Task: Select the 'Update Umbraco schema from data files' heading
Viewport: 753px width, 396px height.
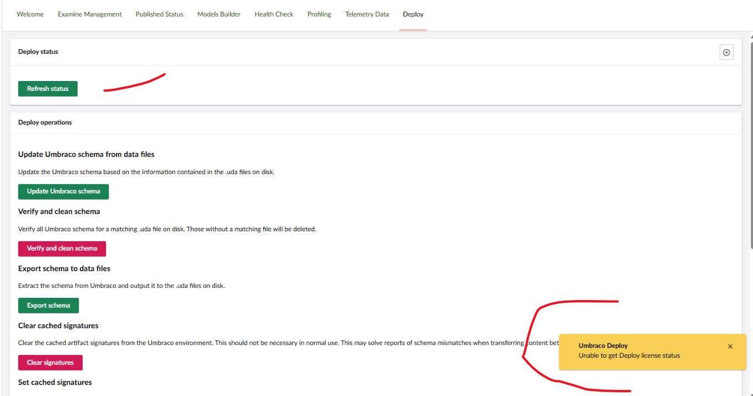Action: [87, 154]
